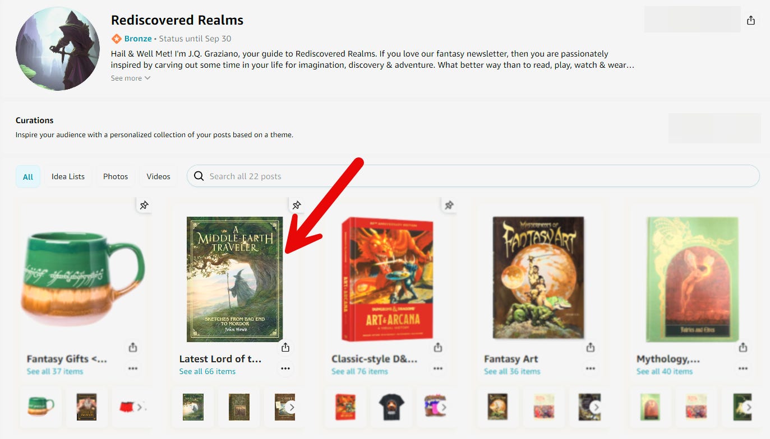Open more options for Classic-style D&D list
Screen dimensions: 770x439
point(438,368)
